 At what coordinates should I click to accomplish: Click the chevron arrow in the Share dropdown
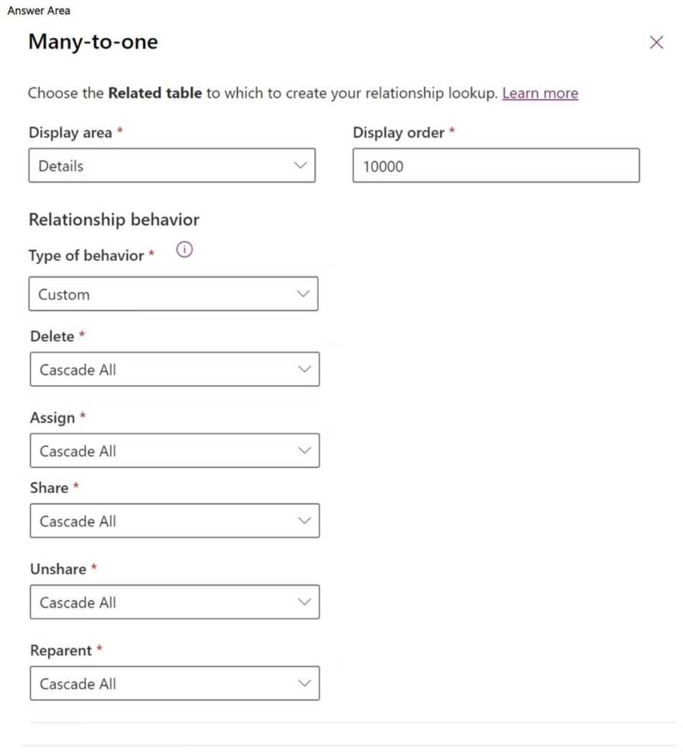tap(305, 521)
